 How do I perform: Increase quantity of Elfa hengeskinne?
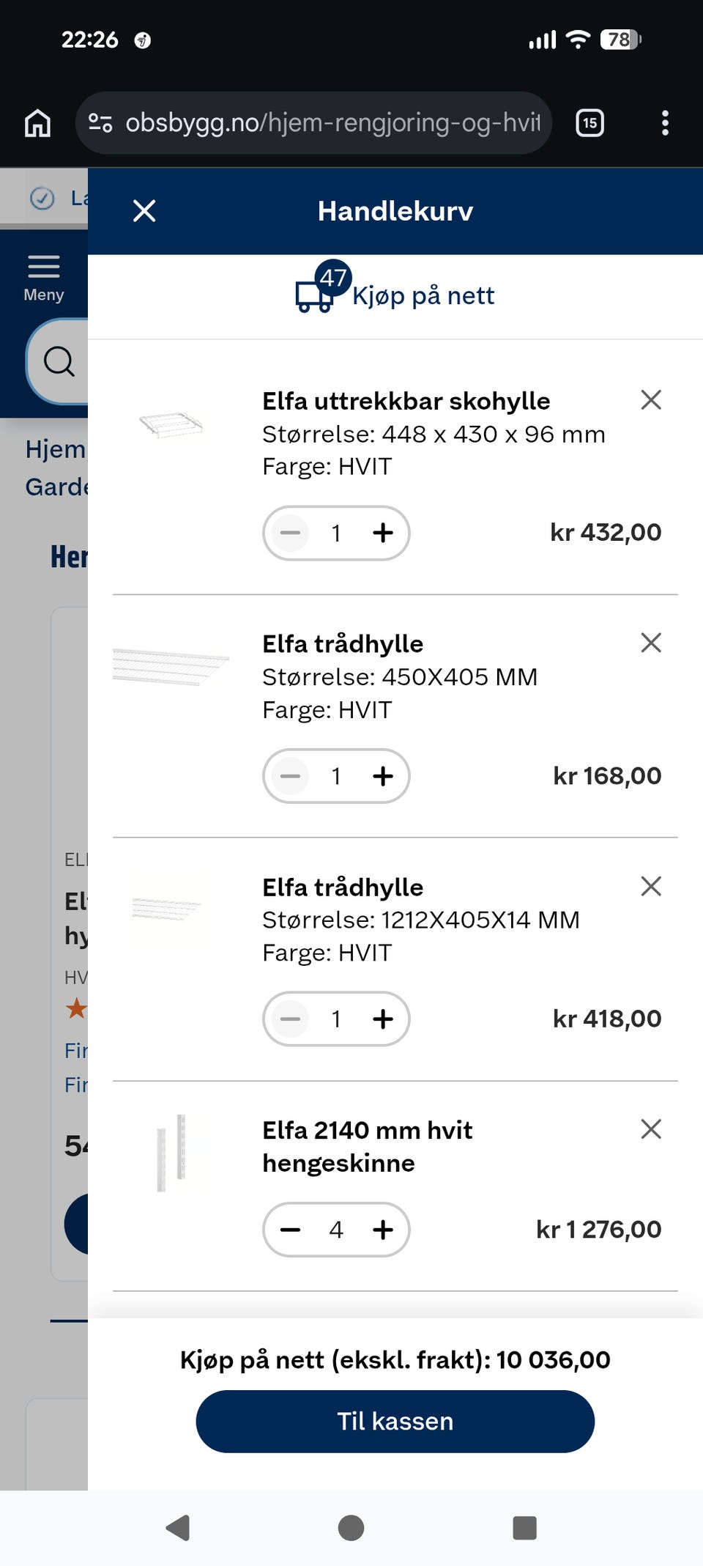[383, 1230]
